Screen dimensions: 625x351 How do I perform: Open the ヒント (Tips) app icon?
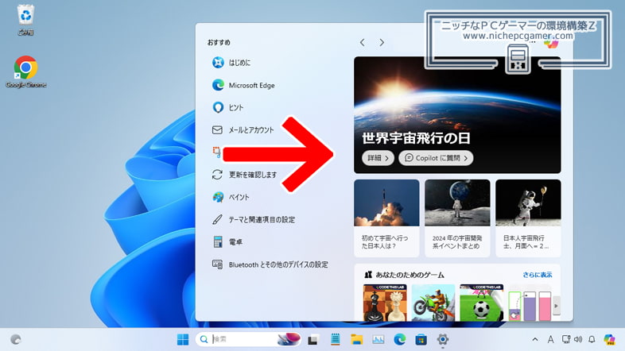218,107
